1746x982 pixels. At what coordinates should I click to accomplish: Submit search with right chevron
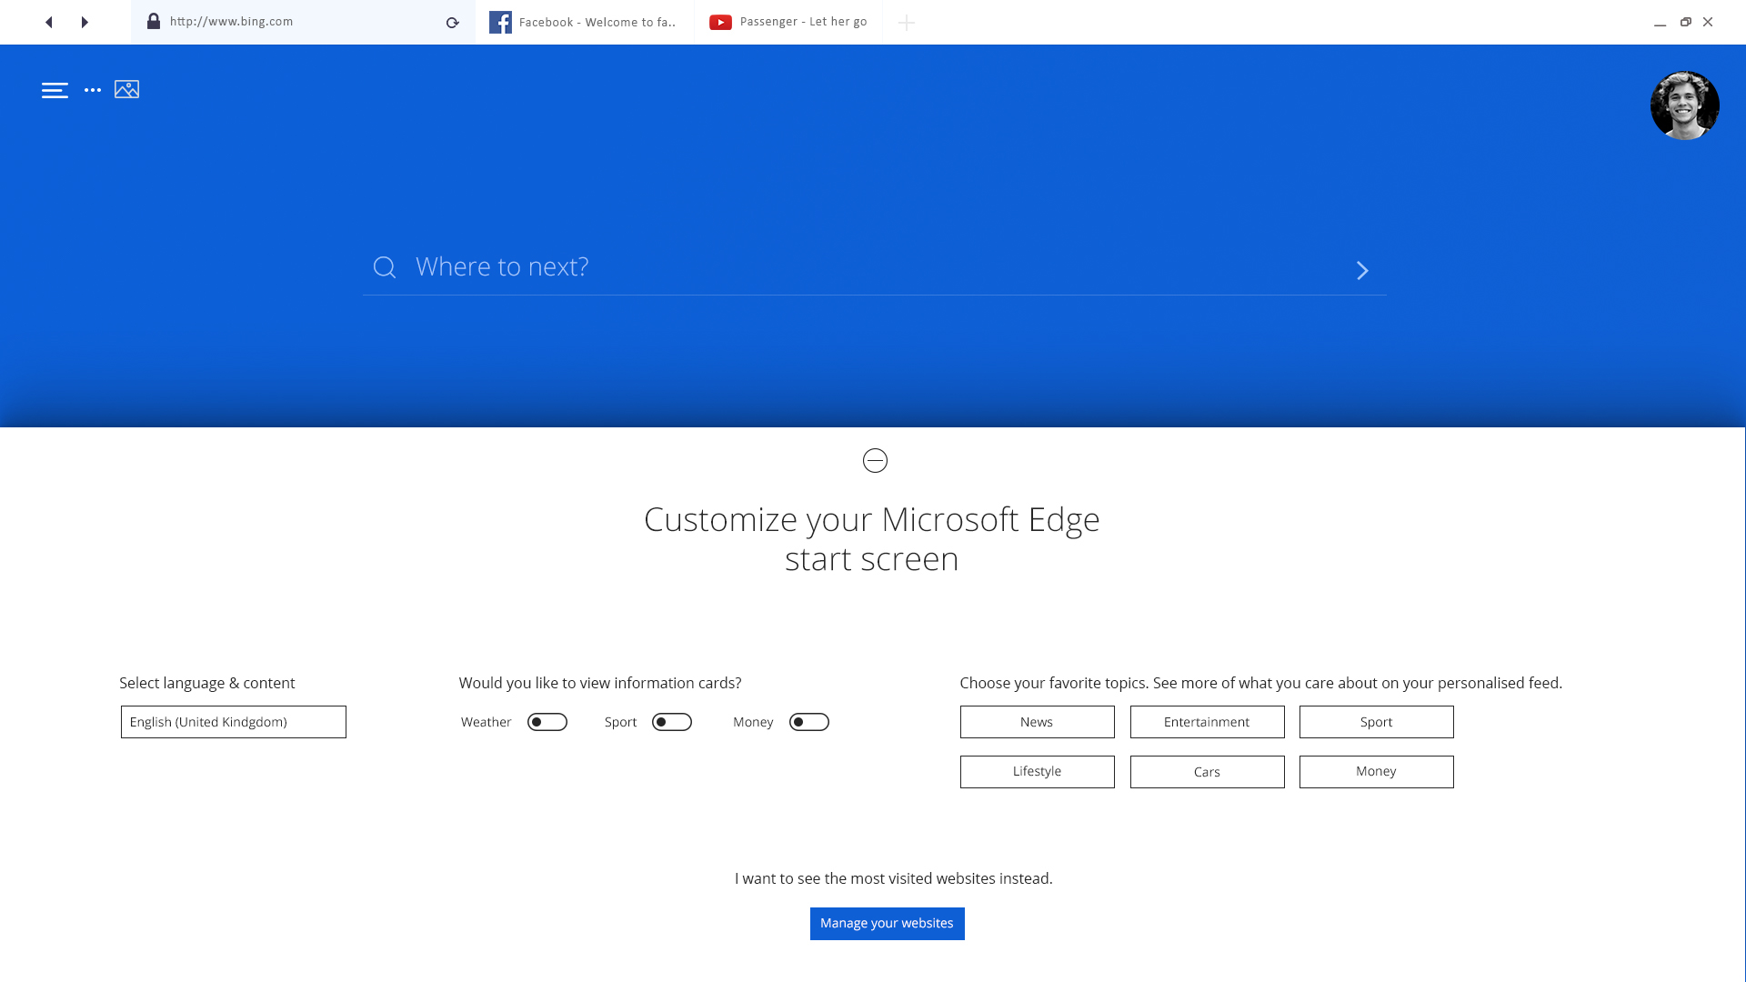tap(1362, 270)
